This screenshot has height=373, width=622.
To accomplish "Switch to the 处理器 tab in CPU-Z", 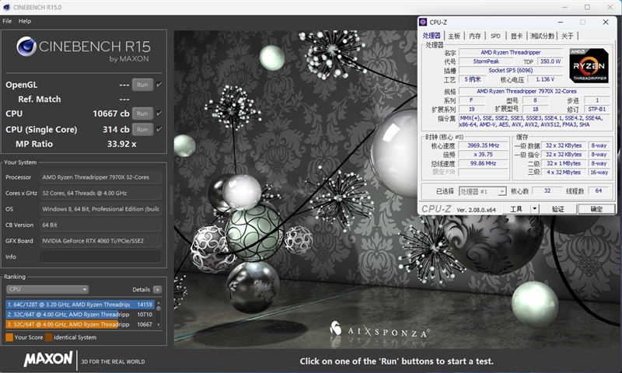I will tap(432, 36).
